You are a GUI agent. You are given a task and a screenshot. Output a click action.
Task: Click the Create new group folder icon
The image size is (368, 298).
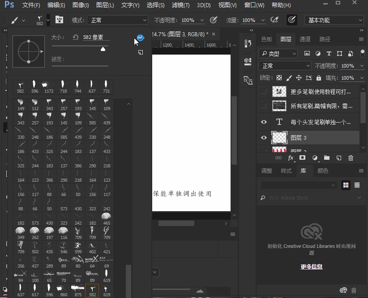tap(327, 158)
